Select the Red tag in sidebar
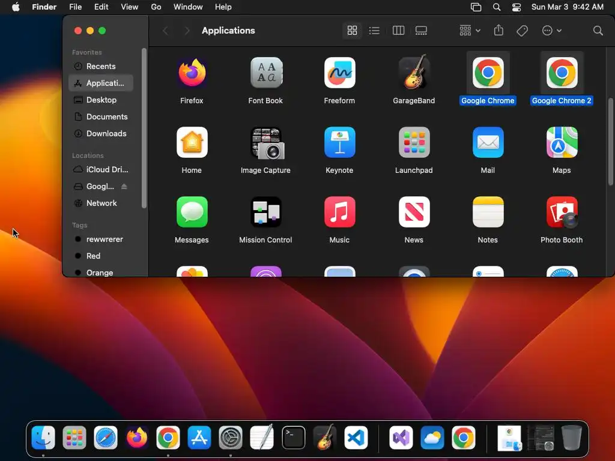 point(101,256)
